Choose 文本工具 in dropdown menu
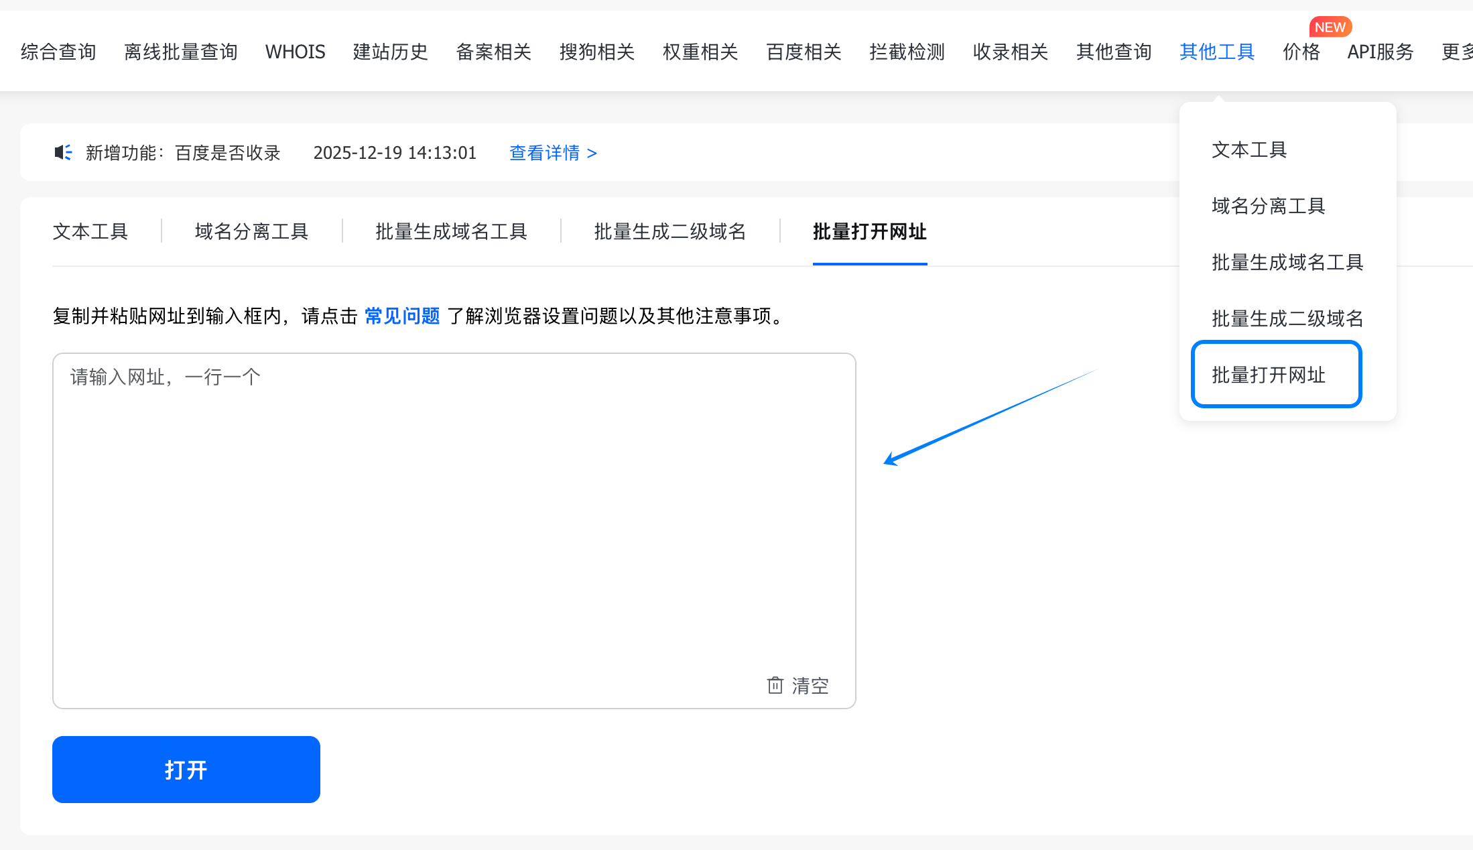The height and width of the screenshot is (850, 1473). click(1249, 149)
